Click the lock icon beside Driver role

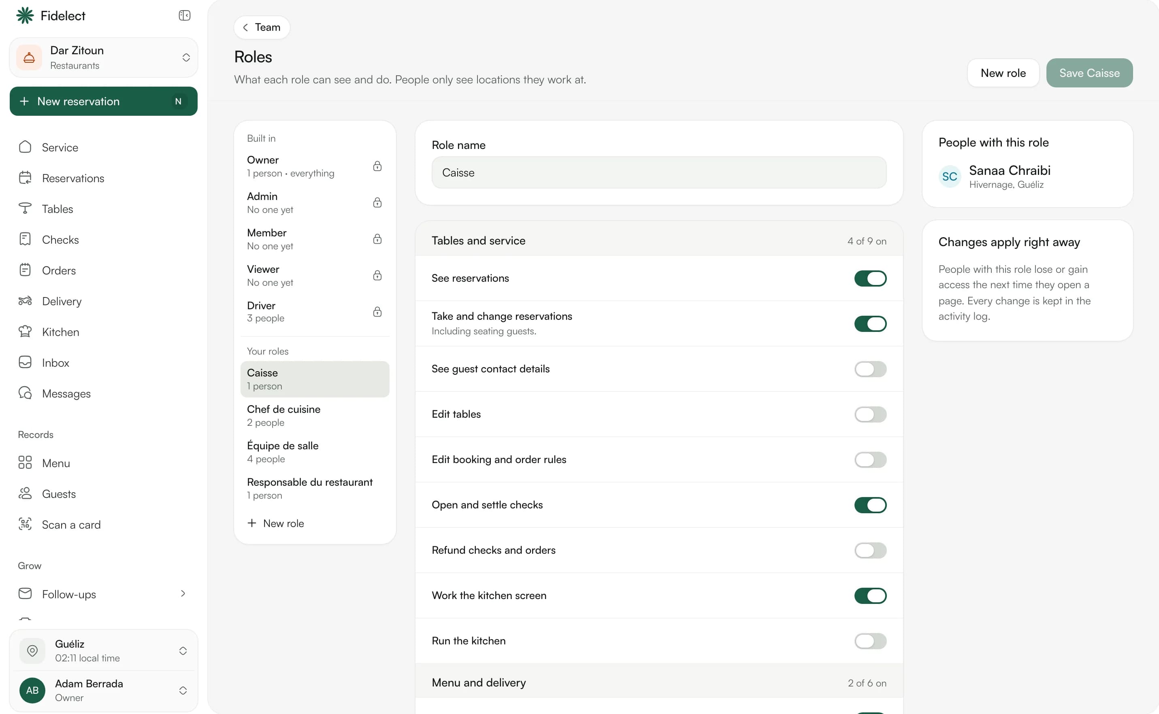(x=377, y=312)
